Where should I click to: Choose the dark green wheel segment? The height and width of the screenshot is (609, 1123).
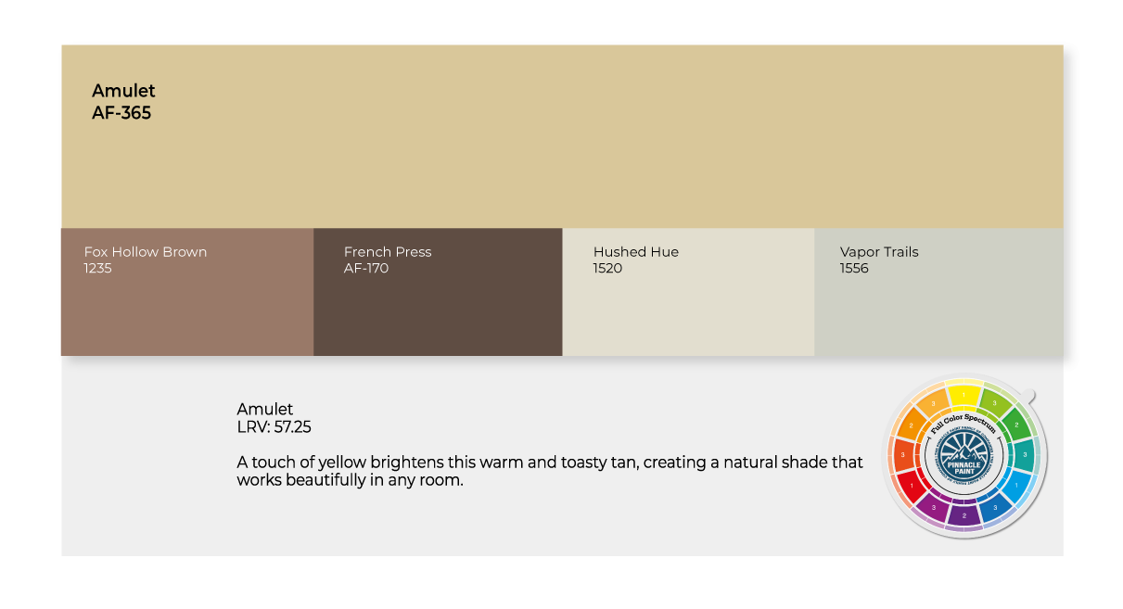[1016, 425]
